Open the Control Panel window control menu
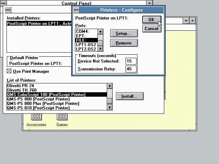219x164 pixels. pos(3,3)
